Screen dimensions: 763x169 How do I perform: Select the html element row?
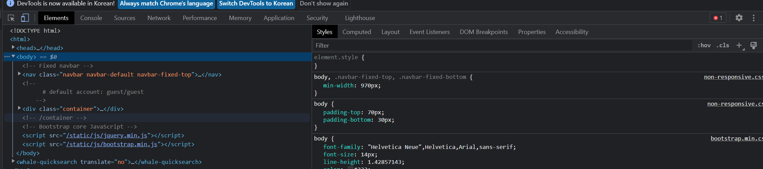click(20, 39)
